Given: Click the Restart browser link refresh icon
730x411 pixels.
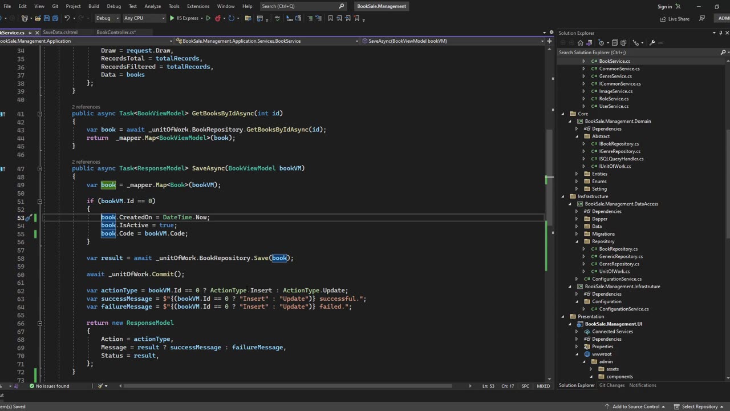Looking at the screenshot, I should click(x=231, y=18).
